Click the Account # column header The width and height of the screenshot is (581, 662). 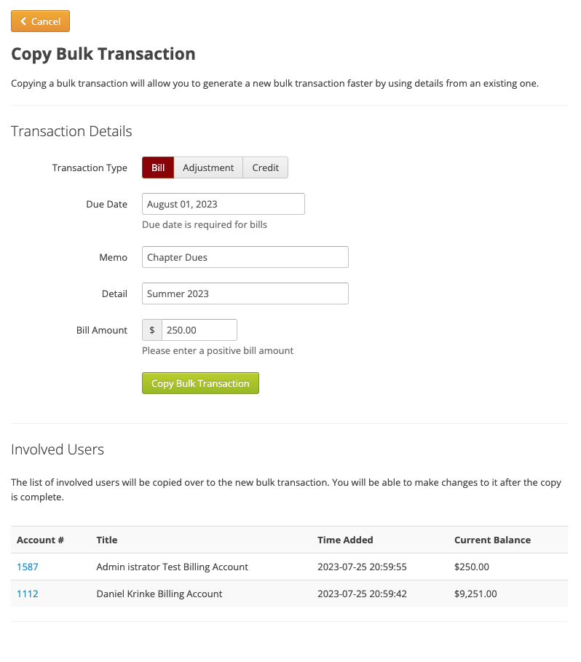pyautogui.click(x=41, y=540)
